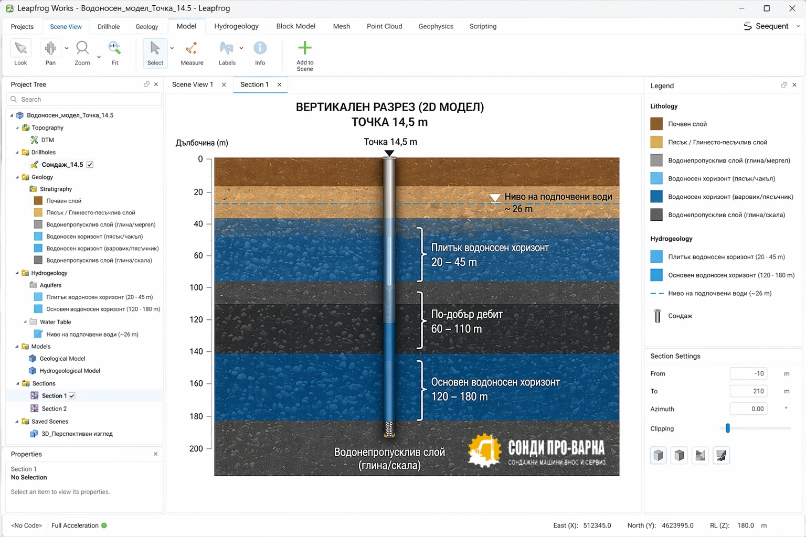This screenshot has width=806, height=537.
Task: Select Section 2 in the project tree
Action: tap(54, 409)
